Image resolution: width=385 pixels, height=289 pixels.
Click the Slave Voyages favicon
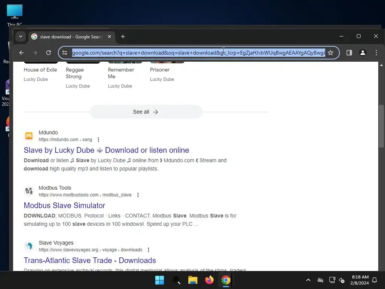[x=29, y=246]
